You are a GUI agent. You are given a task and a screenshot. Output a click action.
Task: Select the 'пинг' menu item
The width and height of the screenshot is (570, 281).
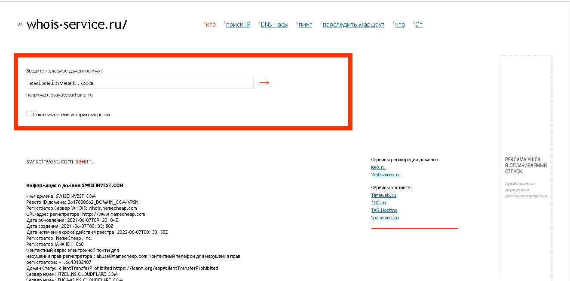pos(305,25)
